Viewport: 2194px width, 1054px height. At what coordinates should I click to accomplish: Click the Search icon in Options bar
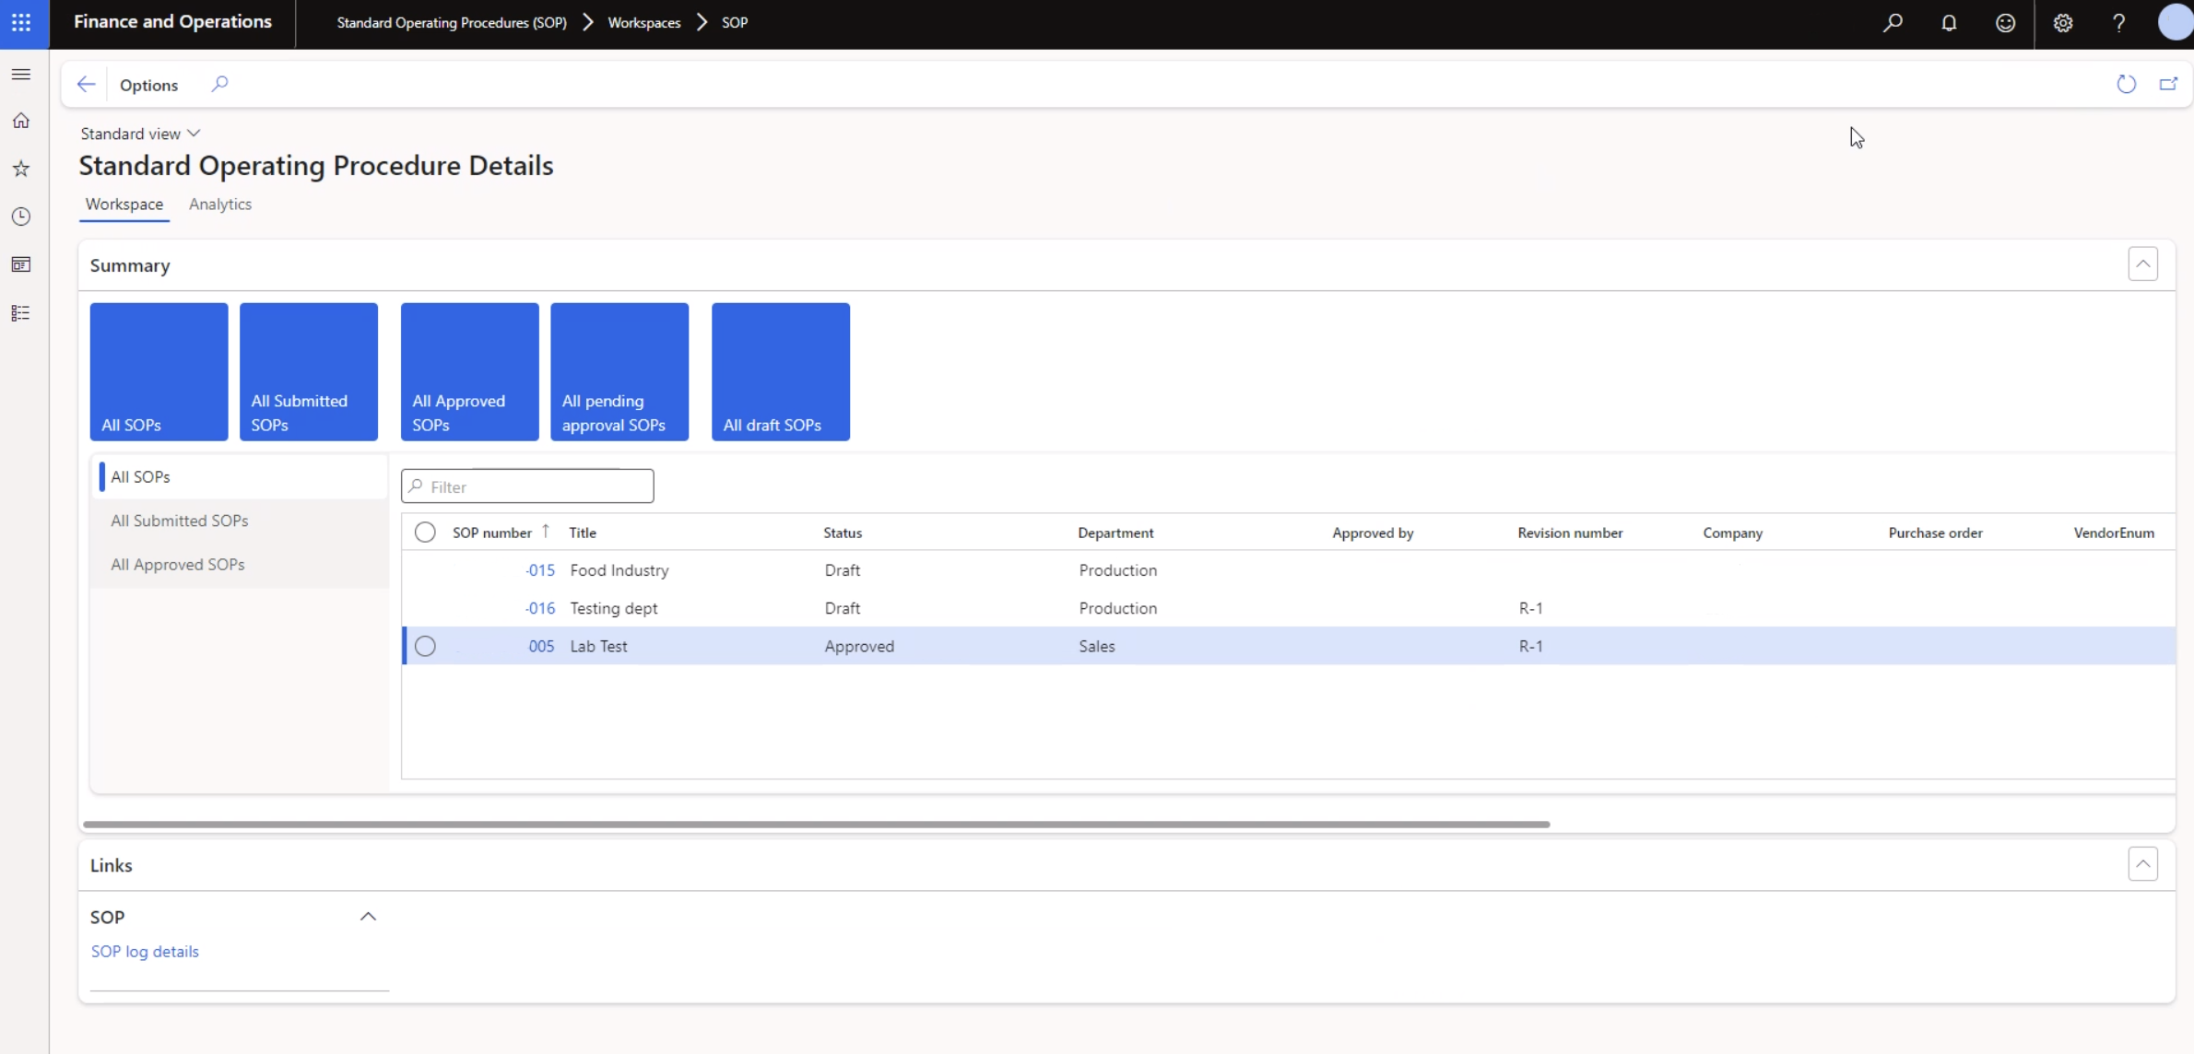pyautogui.click(x=218, y=84)
